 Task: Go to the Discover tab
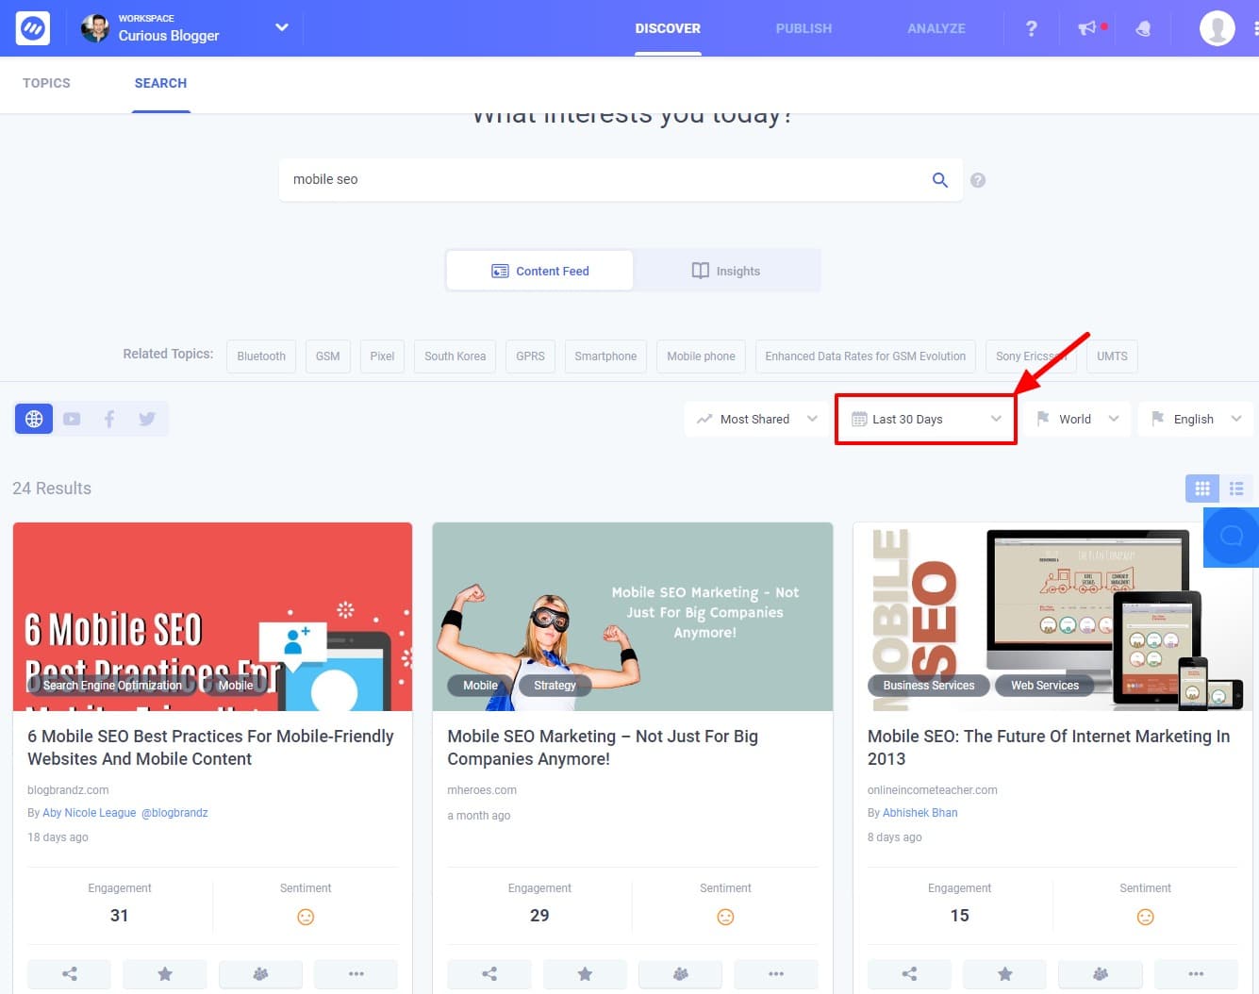tap(668, 28)
